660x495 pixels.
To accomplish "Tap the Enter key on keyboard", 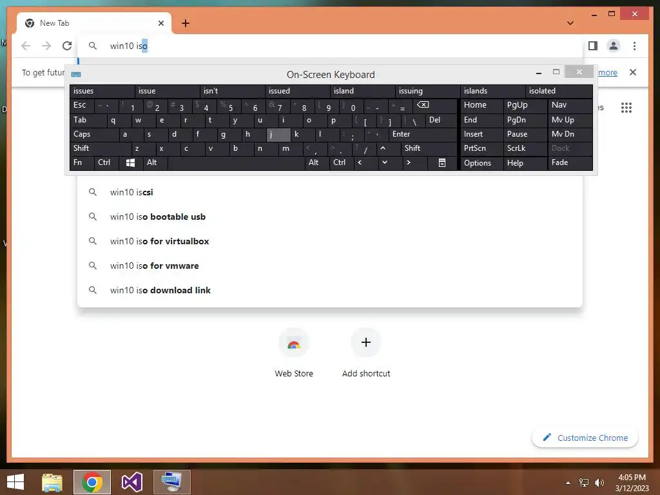I will (423, 134).
